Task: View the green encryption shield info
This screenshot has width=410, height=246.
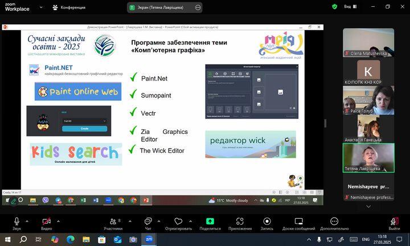Action: pos(334,7)
